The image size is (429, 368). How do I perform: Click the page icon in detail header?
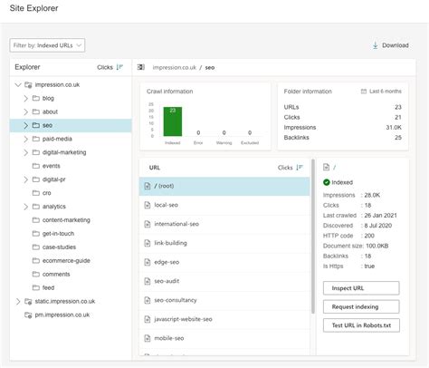coord(327,167)
